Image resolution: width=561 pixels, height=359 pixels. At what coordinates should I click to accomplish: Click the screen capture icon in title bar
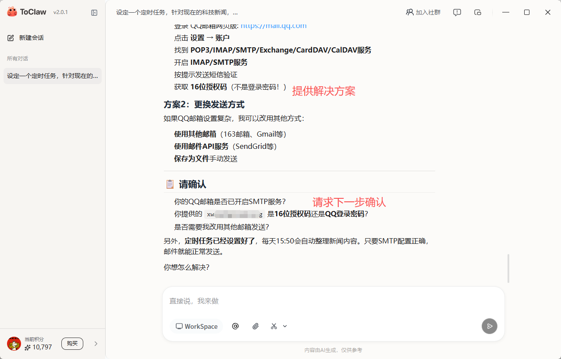[x=478, y=13]
